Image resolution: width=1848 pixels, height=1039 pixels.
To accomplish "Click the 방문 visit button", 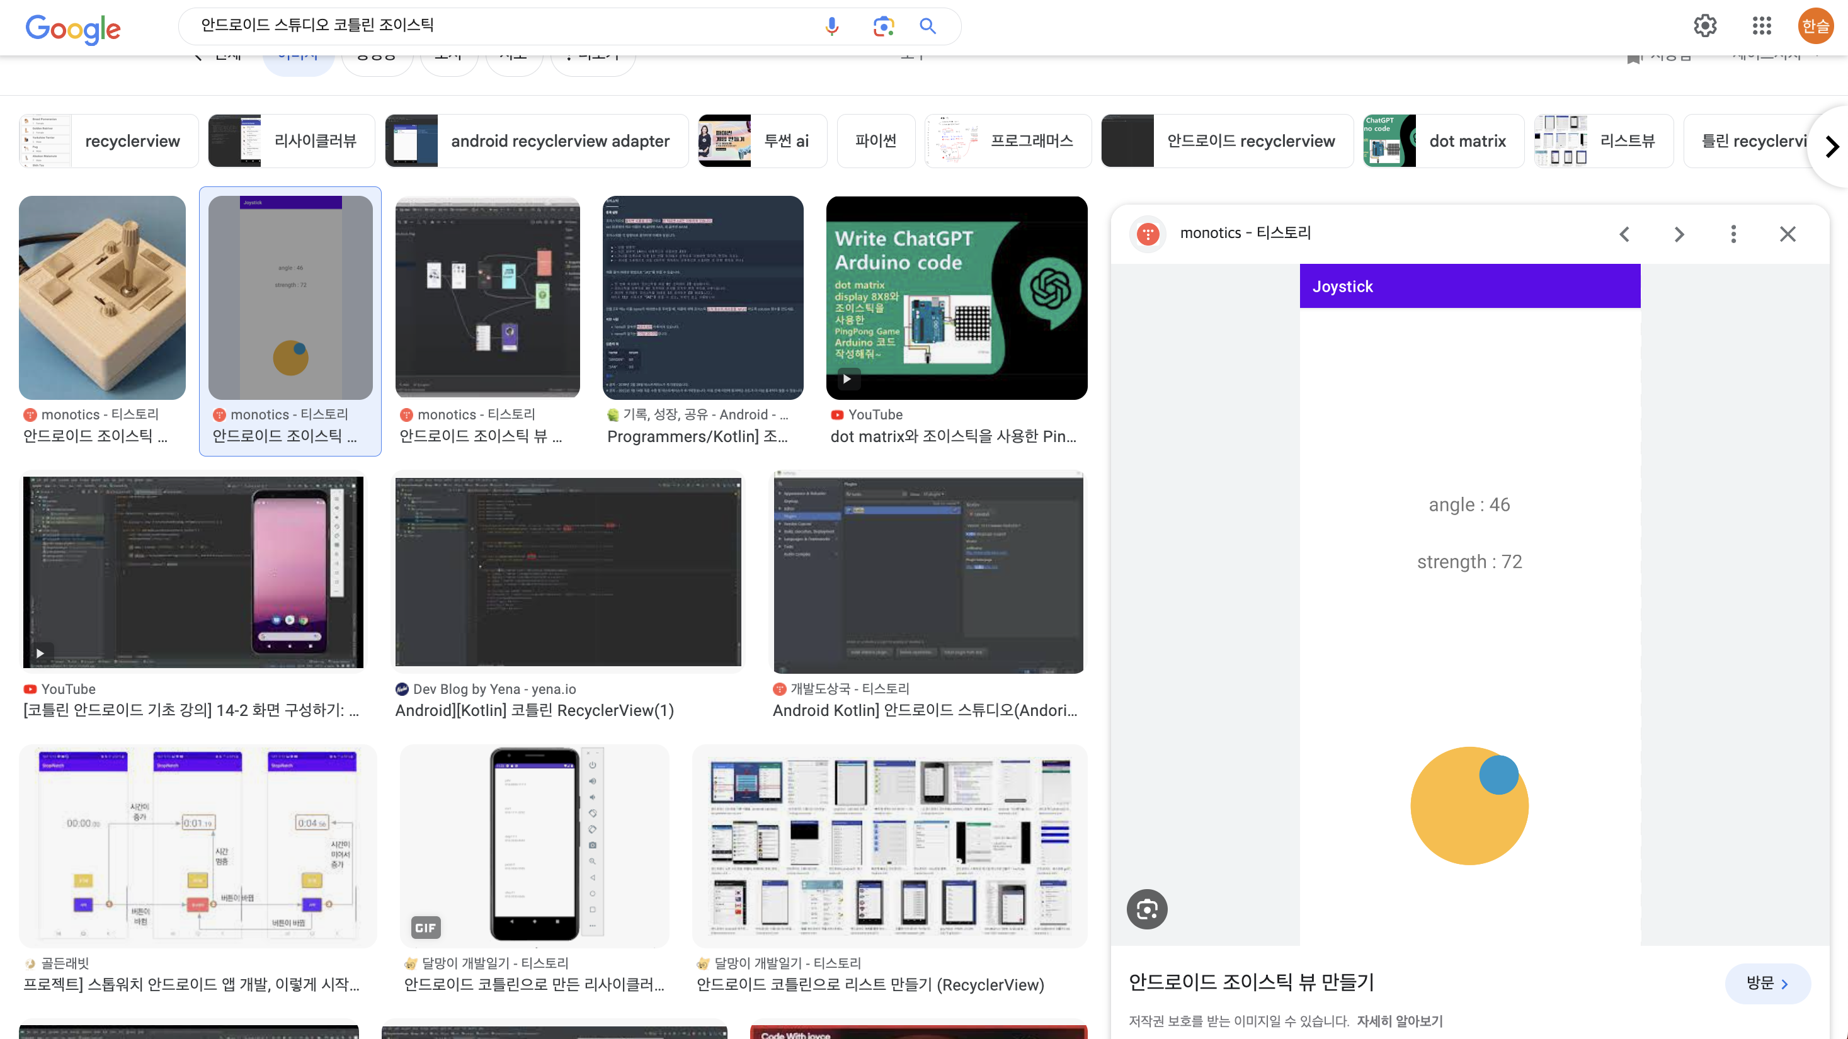I will click(x=1767, y=983).
